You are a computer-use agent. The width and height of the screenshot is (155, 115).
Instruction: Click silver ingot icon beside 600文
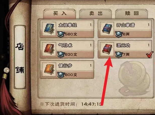point(61,75)
